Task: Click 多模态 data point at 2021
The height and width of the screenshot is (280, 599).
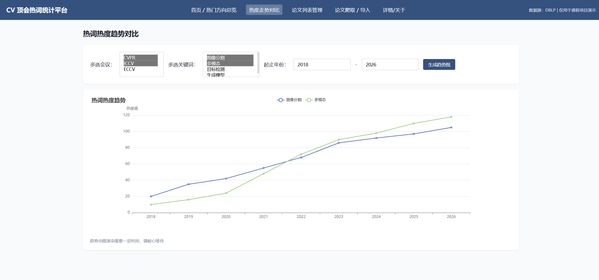Action: [263, 174]
